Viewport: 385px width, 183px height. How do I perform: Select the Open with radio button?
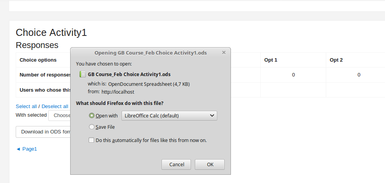point(92,115)
